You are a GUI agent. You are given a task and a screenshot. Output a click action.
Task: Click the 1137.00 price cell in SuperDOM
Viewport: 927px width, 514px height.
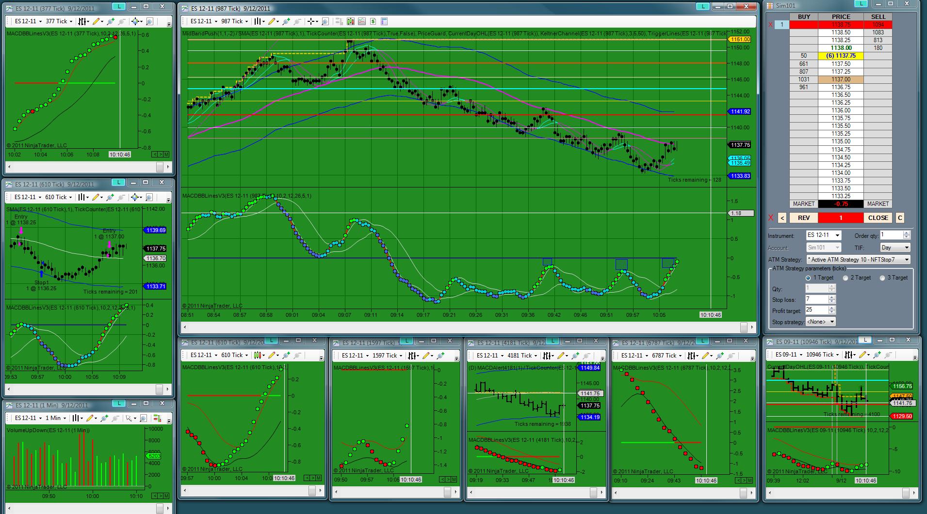(x=841, y=79)
